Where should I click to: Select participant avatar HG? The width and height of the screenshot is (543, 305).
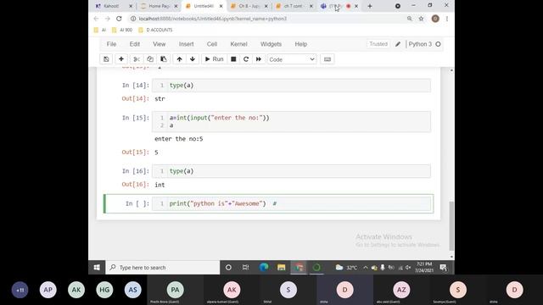(x=104, y=290)
